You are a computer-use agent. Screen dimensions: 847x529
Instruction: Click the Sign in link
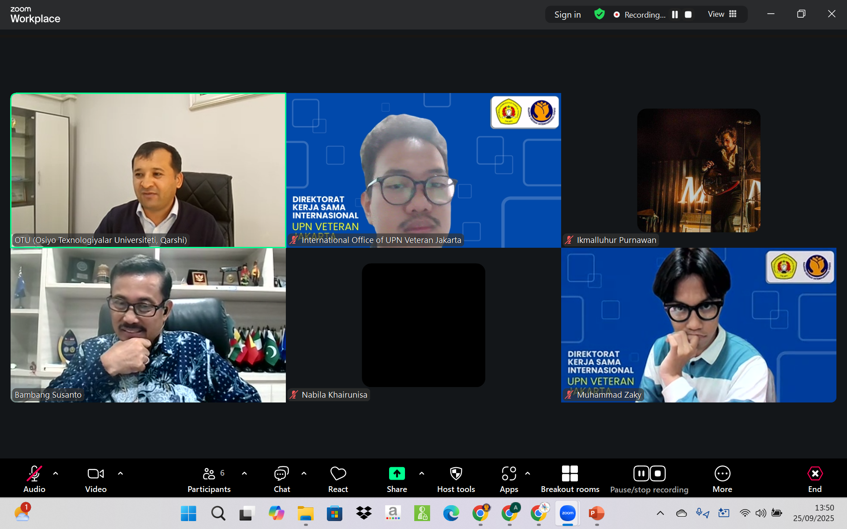tap(567, 15)
